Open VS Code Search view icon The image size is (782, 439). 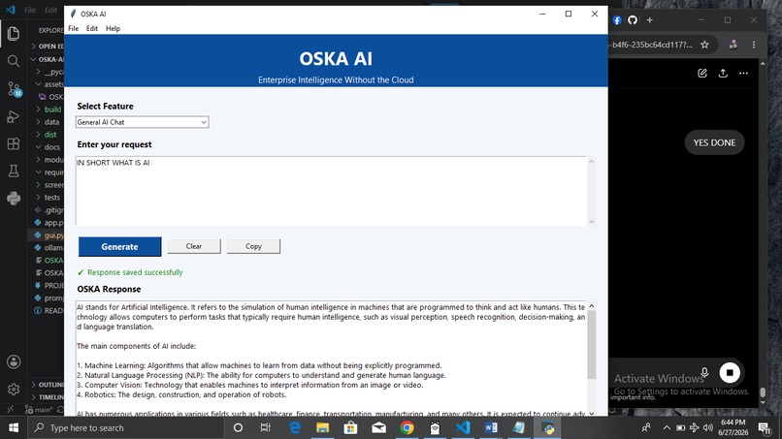pos(14,61)
